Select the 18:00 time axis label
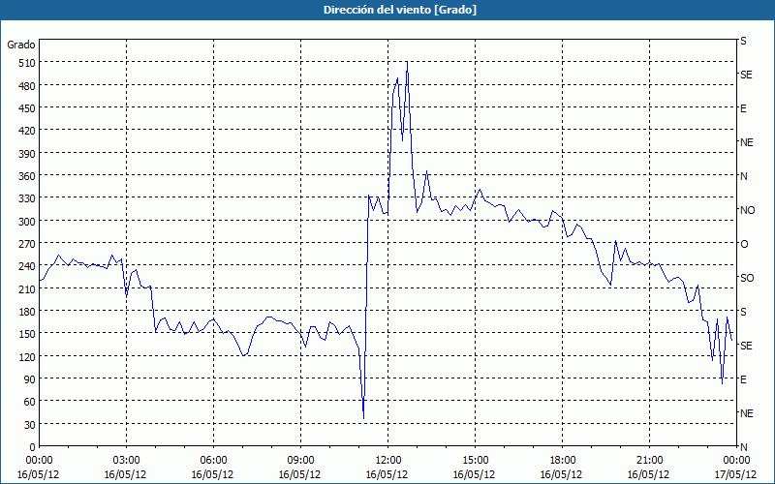 [x=562, y=461]
